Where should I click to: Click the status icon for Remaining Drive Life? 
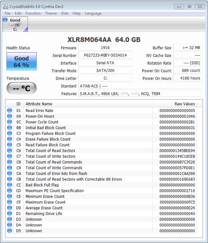pyautogui.click(x=10, y=213)
